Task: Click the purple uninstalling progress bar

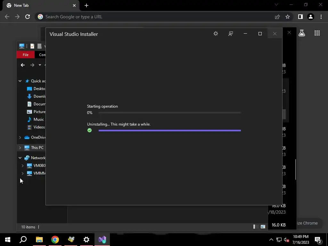Action: pyautogui.click(x=170, y=131)
